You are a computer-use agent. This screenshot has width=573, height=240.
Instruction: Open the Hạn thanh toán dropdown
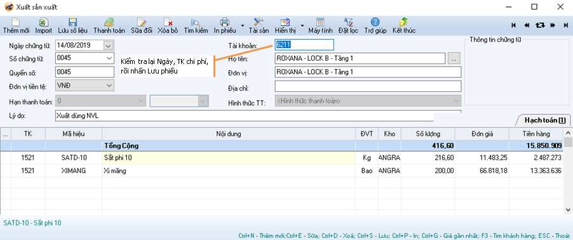click(x=141, y=101)
